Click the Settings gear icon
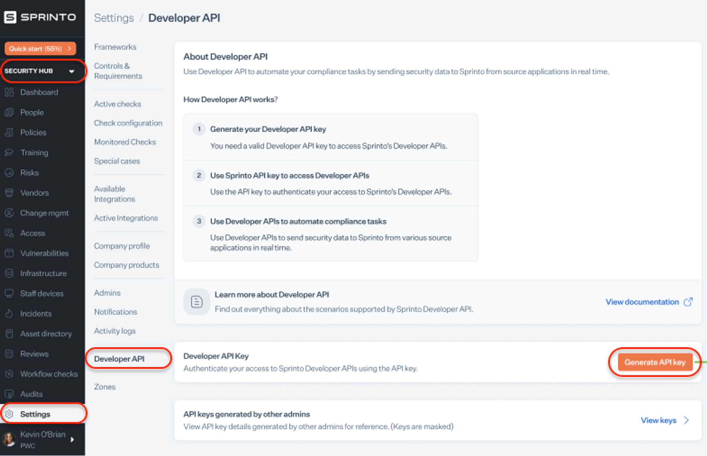The width and height of the screenshot is (707, 456). 9,414
